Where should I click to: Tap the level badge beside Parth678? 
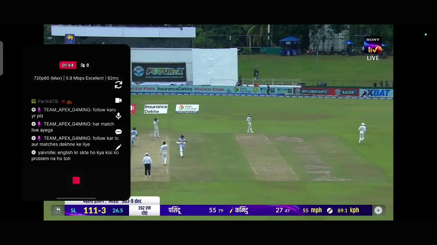point(33,101)
